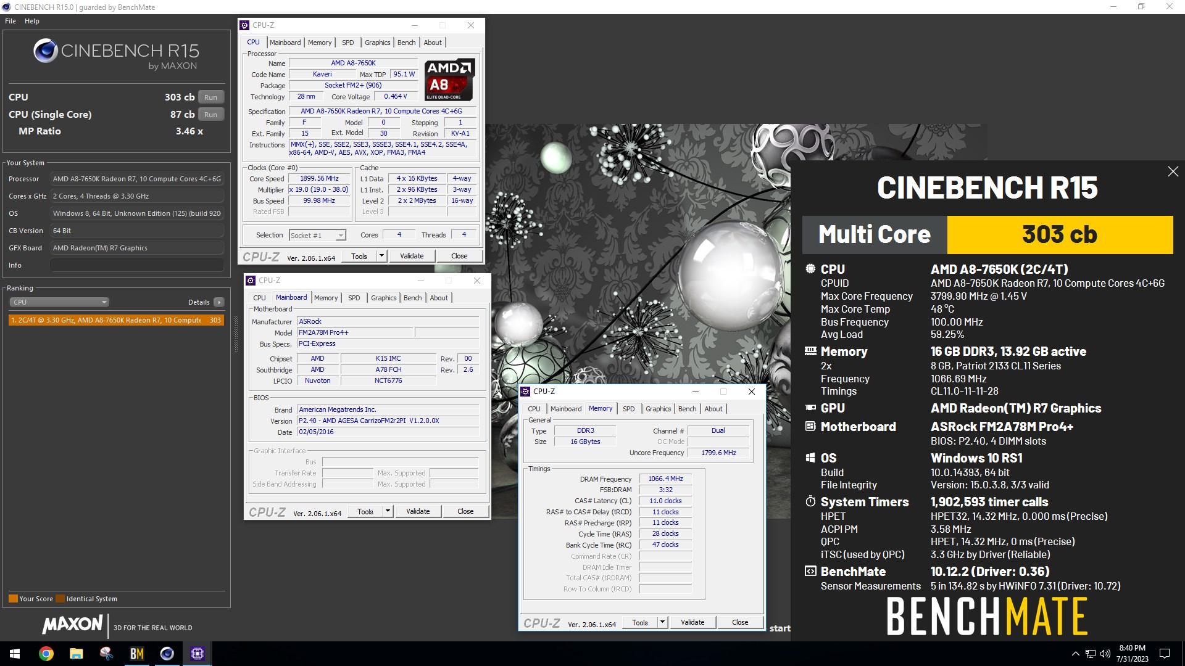Click the Core Speed value 1899.56 MHz
This screenshot has width=1185, height=666.
tap(319, 178)
